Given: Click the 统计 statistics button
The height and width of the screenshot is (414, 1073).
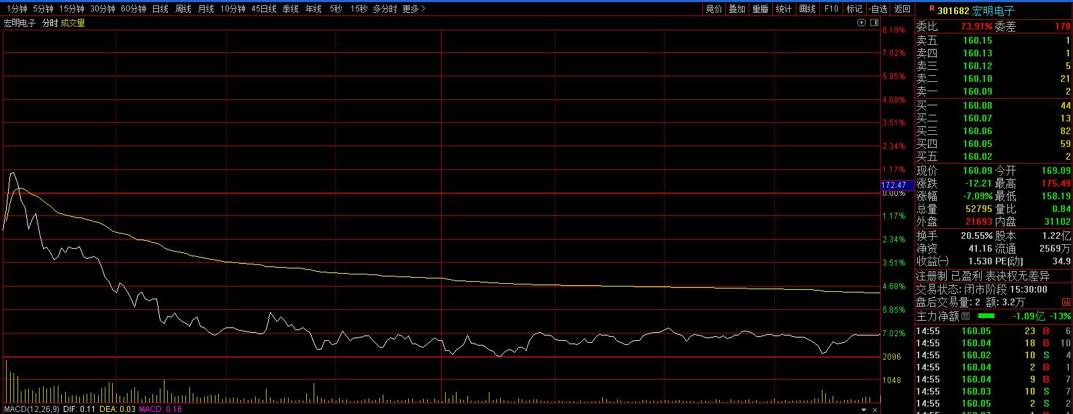Looking at the screenshot, I should (x=784, y=9).
